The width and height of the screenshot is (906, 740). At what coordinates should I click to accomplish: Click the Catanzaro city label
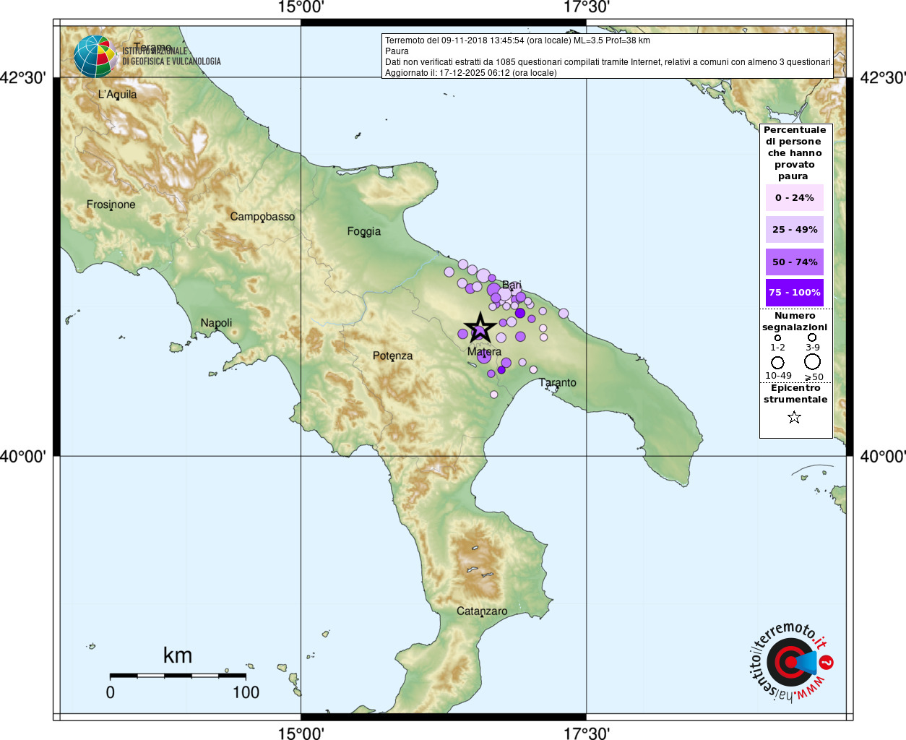pos(482,611)
